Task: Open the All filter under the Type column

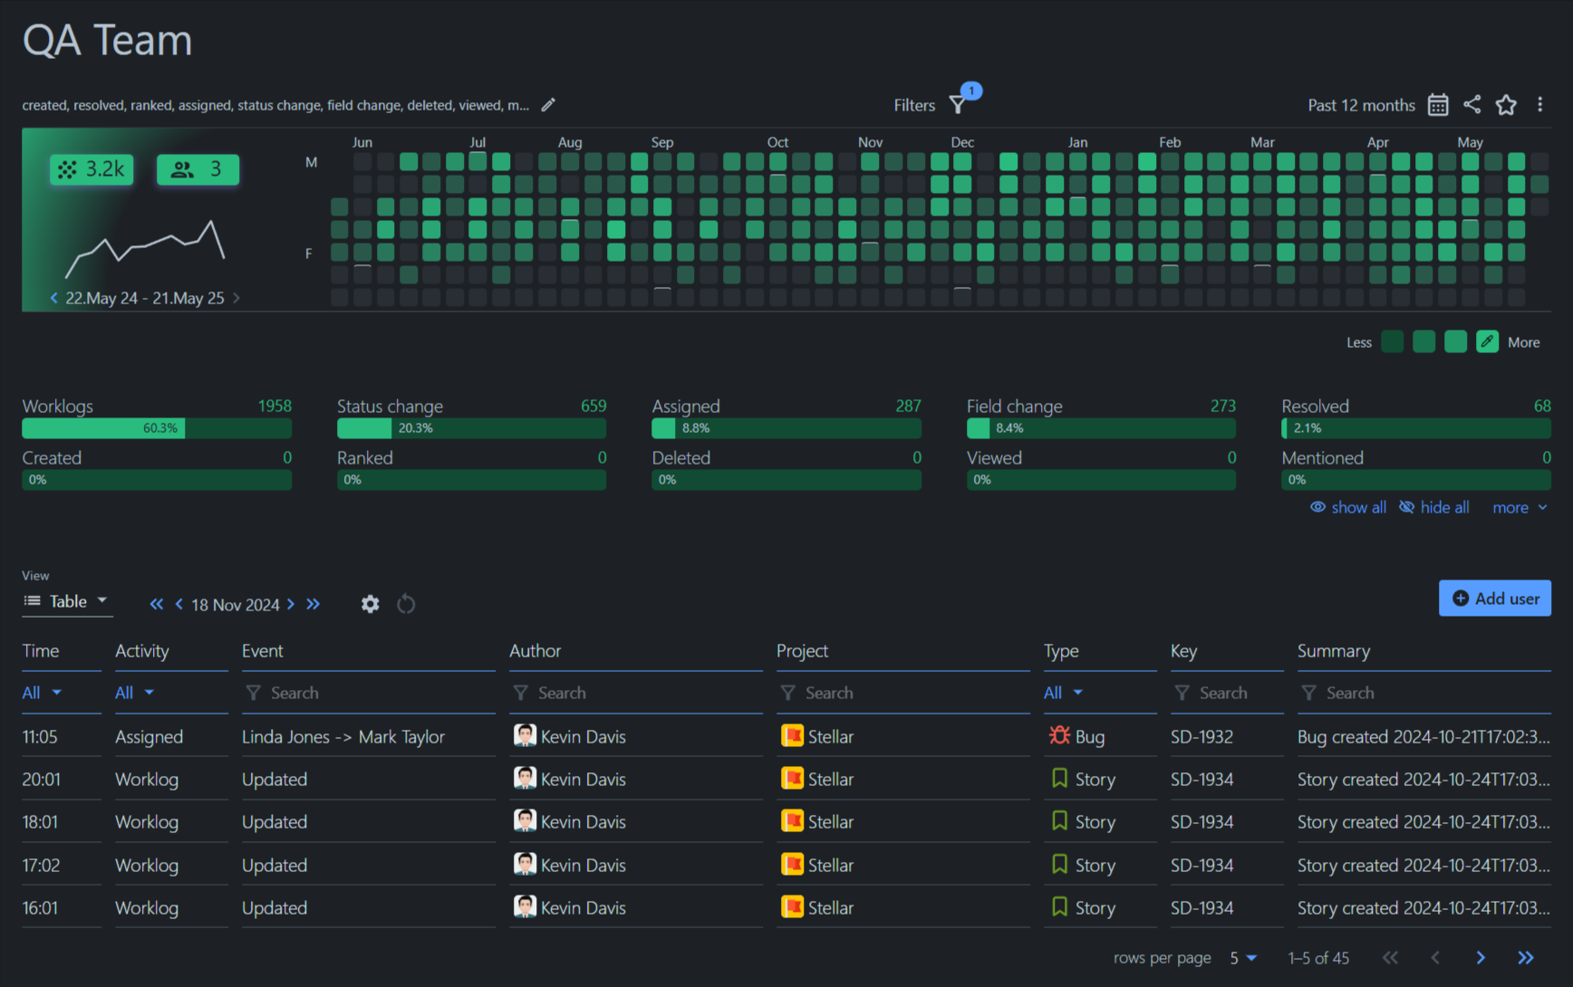Action: pyautogui.click(x=1061, y=692)
